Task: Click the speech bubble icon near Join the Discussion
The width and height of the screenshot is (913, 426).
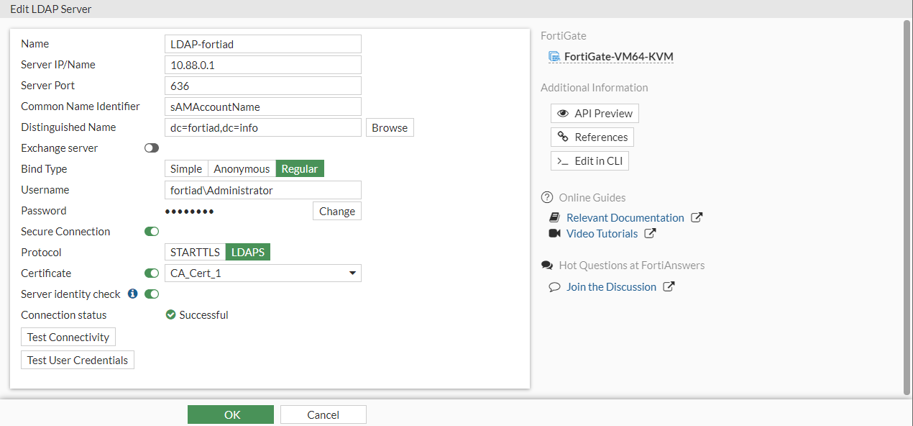Action: [x=554, y=286]
